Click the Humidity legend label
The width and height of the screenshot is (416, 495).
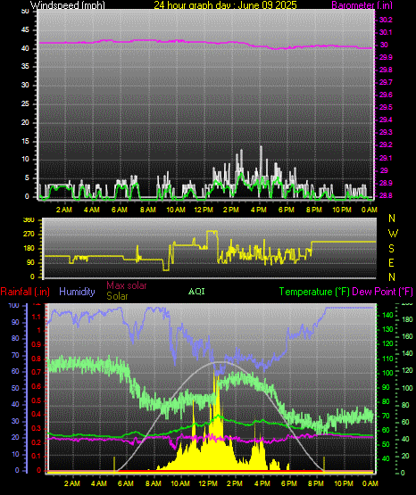point(77,292)
